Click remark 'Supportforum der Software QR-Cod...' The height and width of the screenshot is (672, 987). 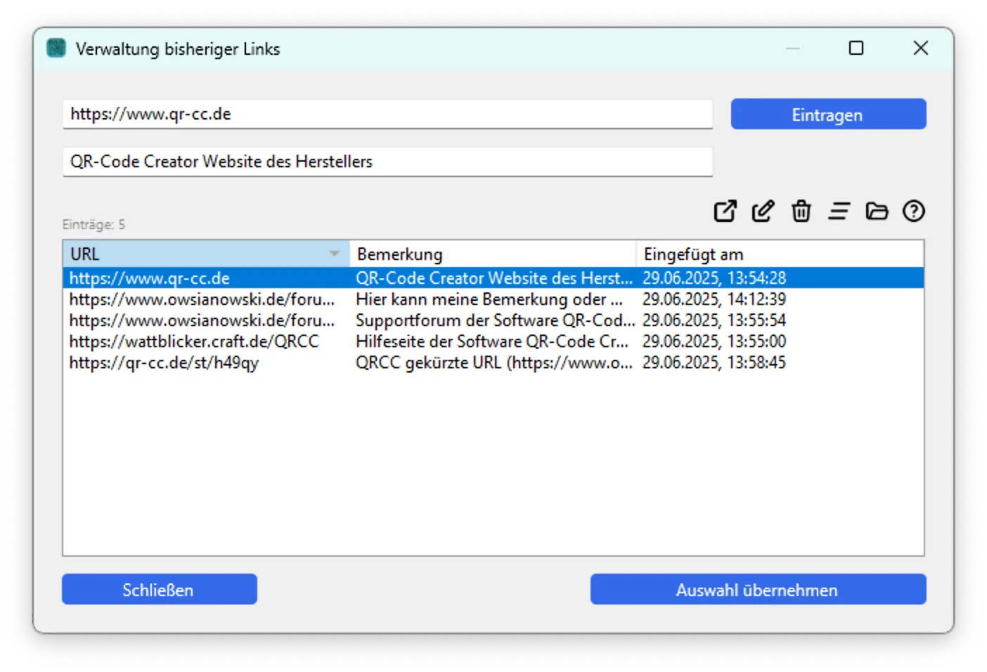(495, 321)
